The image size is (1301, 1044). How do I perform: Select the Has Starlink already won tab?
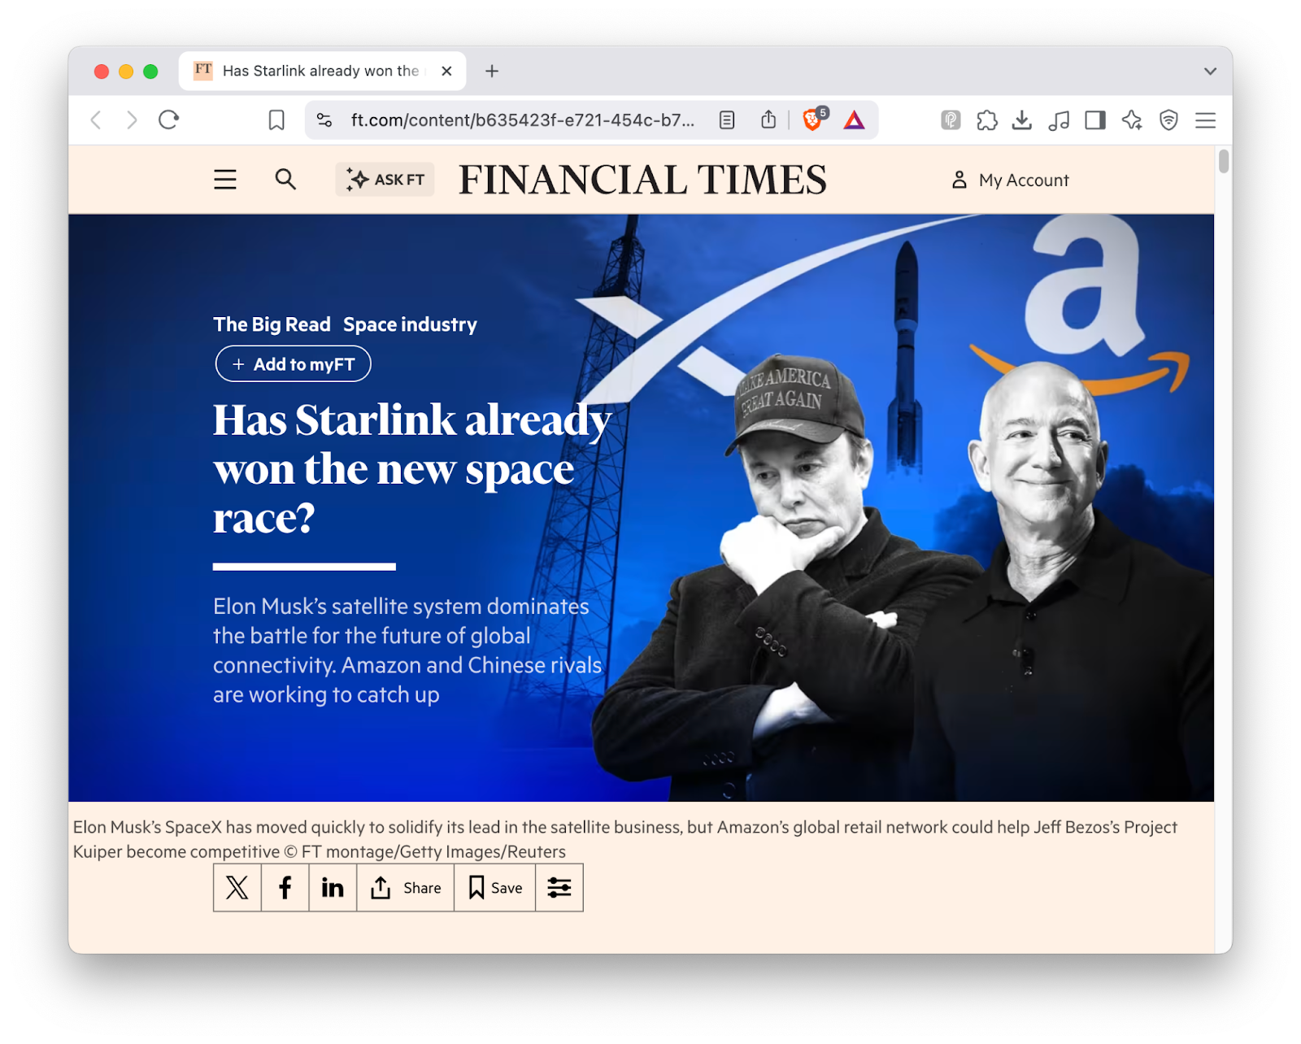point(322,71)
